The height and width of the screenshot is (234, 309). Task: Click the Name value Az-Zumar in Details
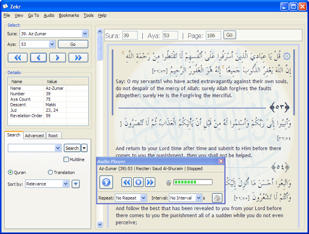pyautogui.click(x=55, y=88)
